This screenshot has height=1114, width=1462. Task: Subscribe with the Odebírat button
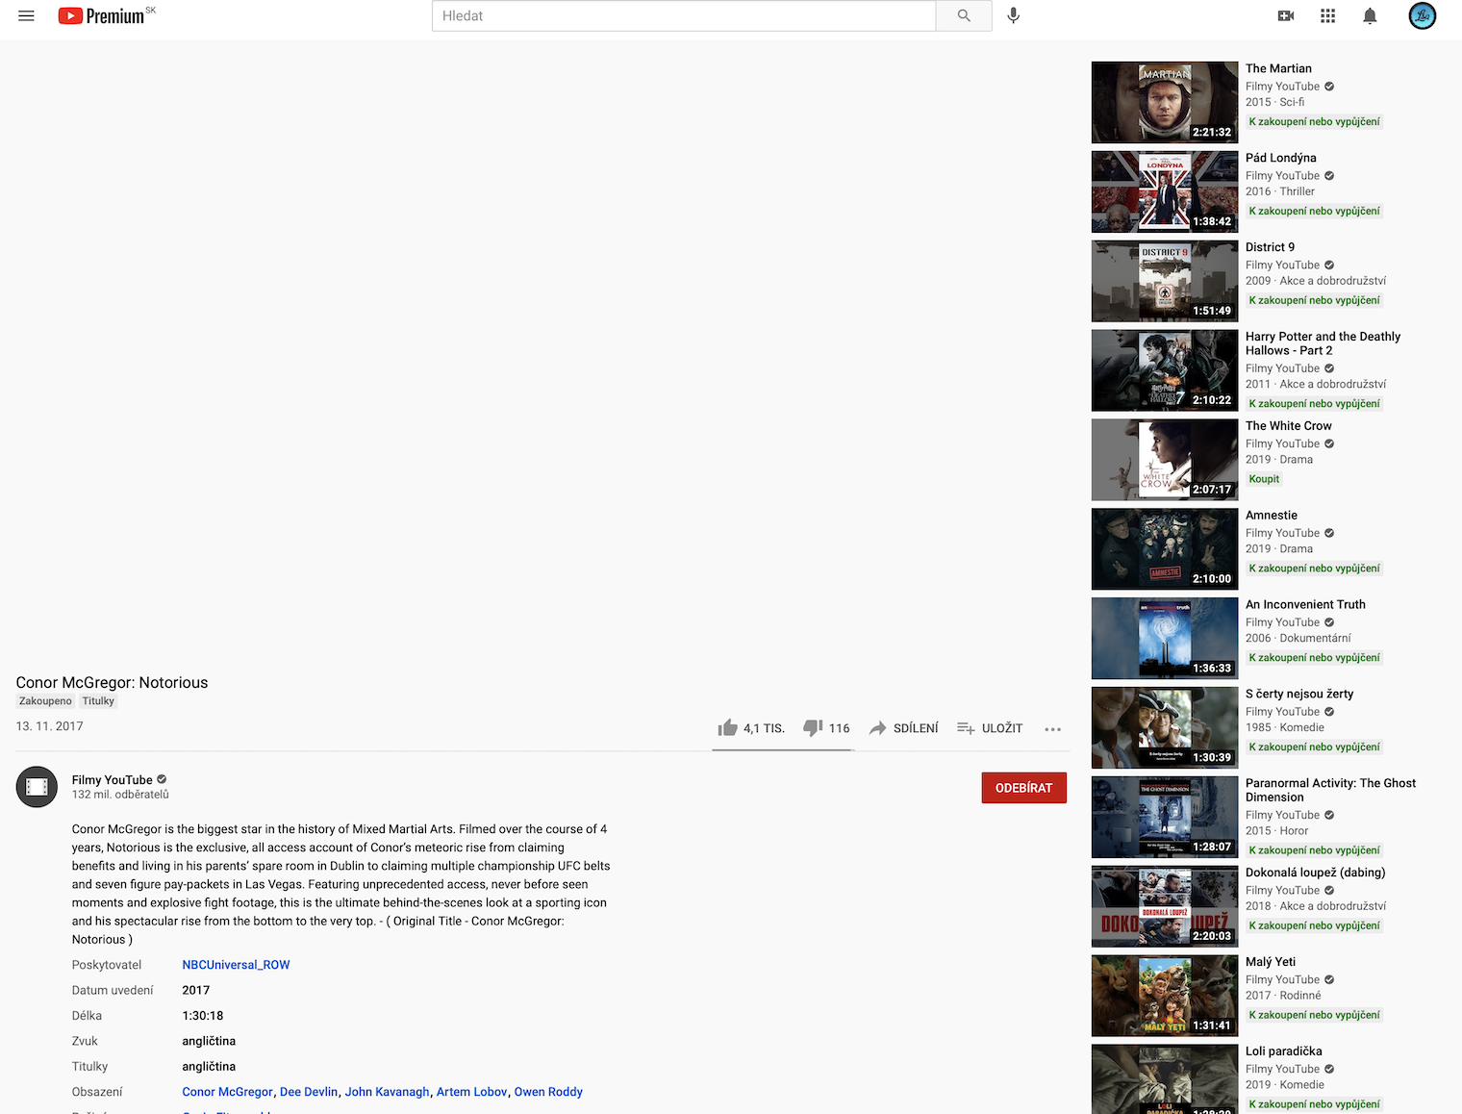[1024, 788]
